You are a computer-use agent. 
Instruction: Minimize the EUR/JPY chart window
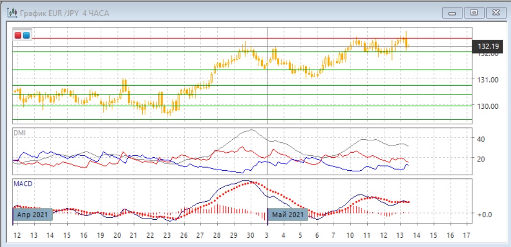tap(451, 13)
